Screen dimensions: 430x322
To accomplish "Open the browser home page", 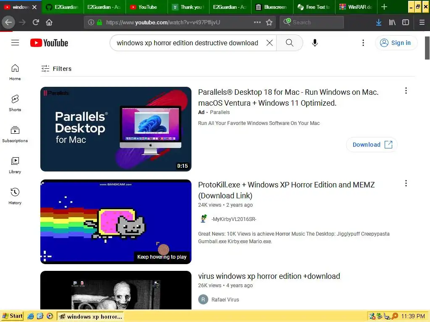I will pyautogui.click(x=49, y=22).
